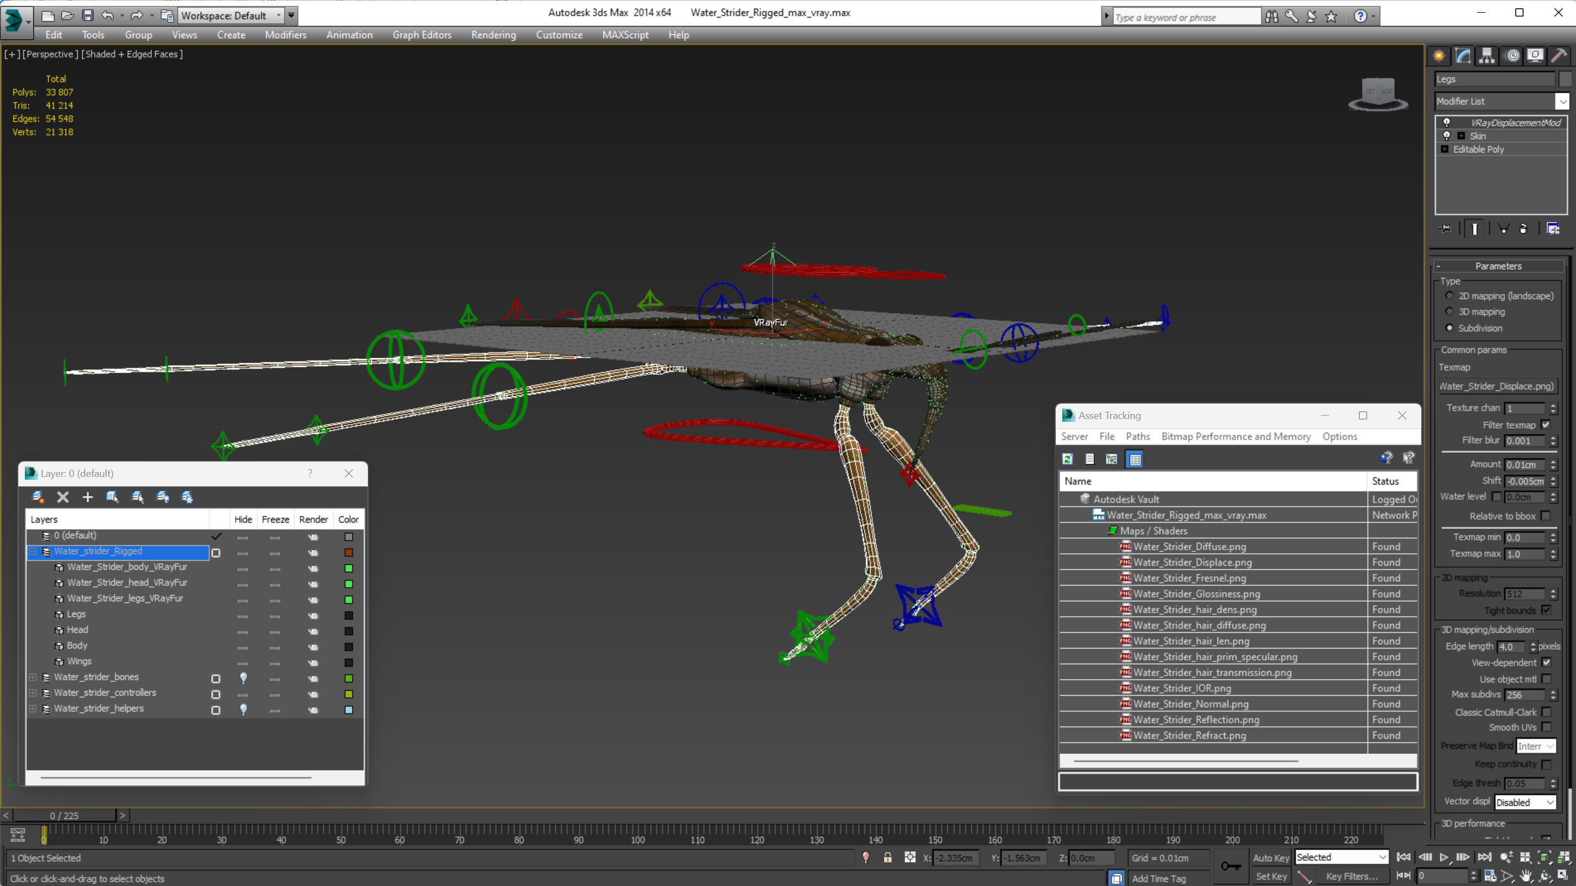The width and height of the screenshot is (1576, 886).
Task: Click color swatch of Water_strider_helpers layer
Action: click(349, 710)
